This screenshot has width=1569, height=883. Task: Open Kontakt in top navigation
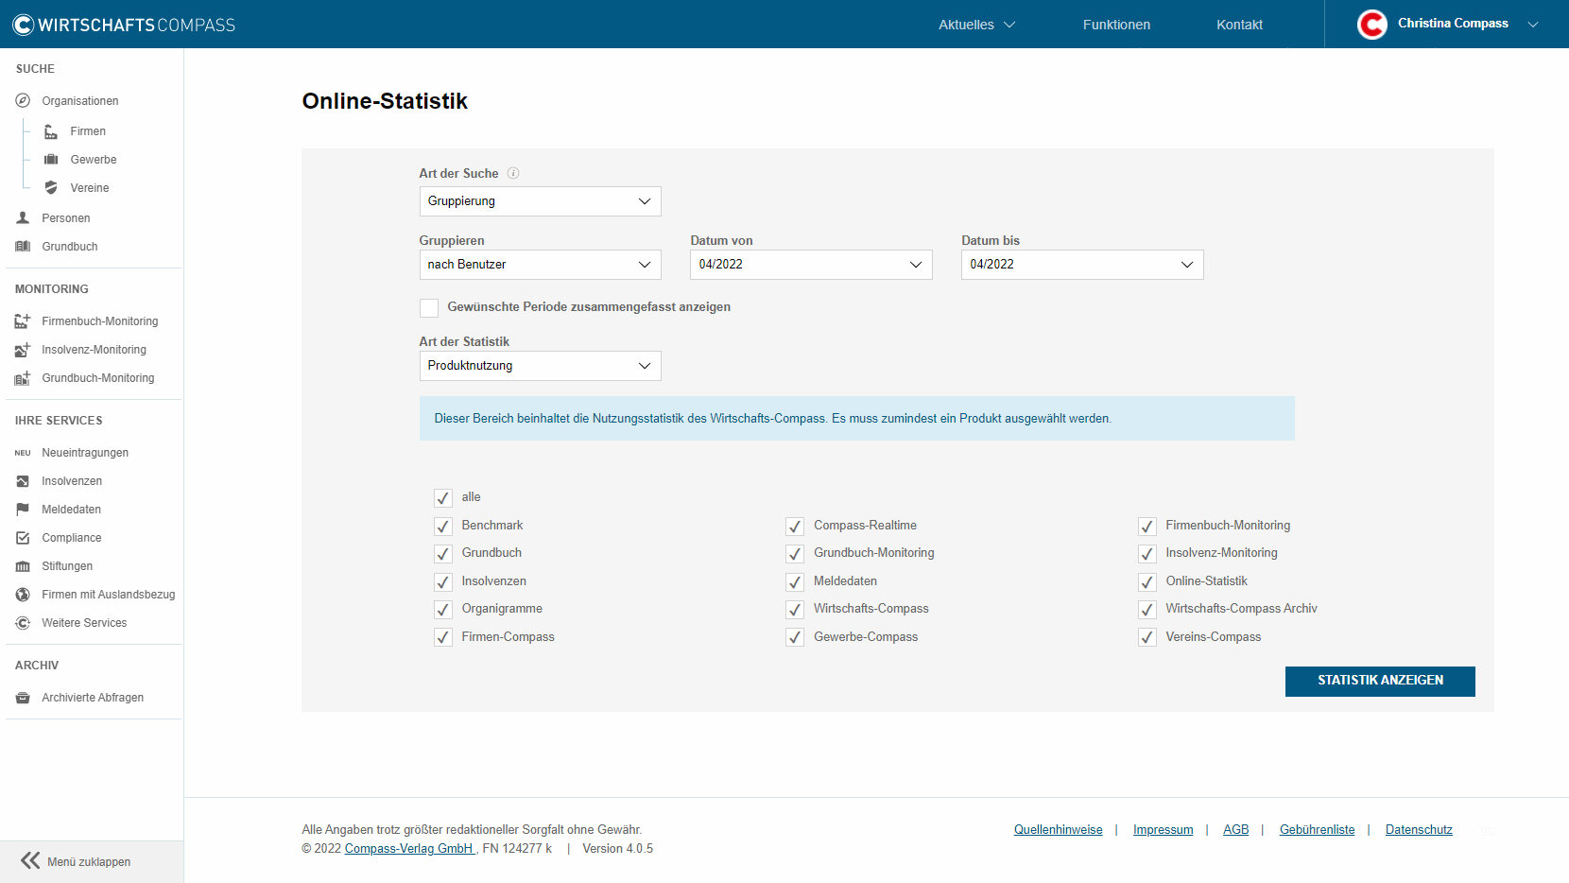click(1239, 25)
